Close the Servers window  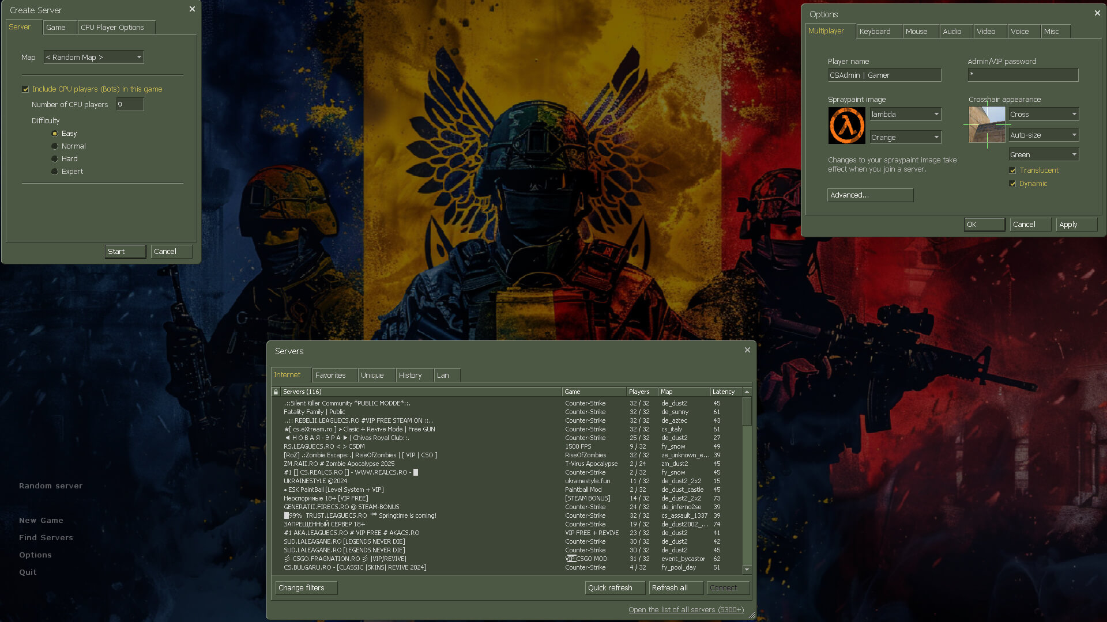(747, 350)
